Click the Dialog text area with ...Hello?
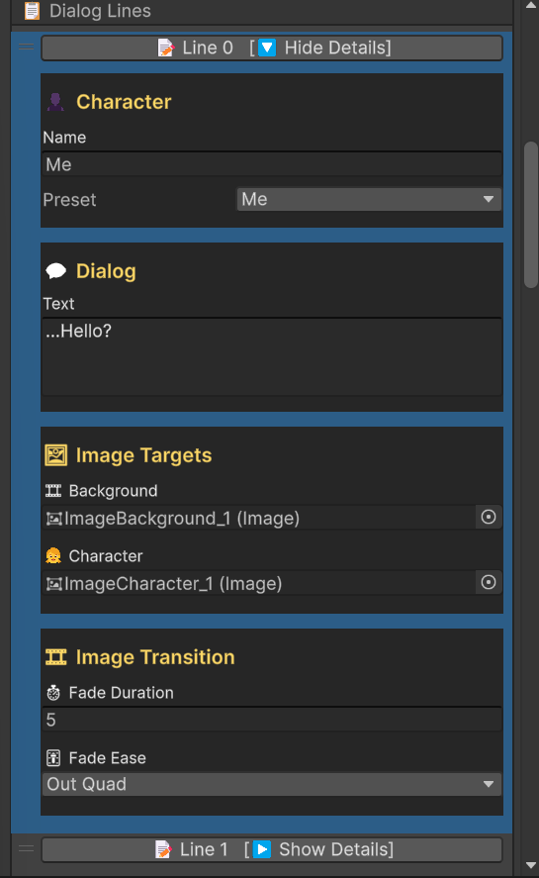Viewport: 539px width, 878px height. 272,357
